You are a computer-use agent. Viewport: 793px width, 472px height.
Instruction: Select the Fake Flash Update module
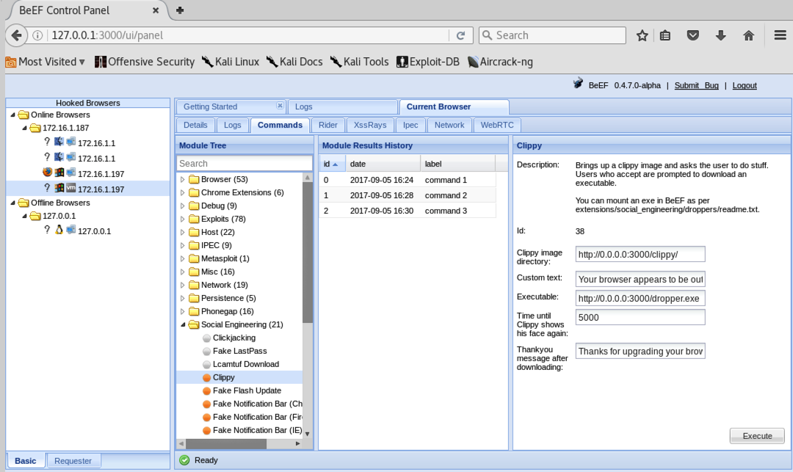click(247, 391)
